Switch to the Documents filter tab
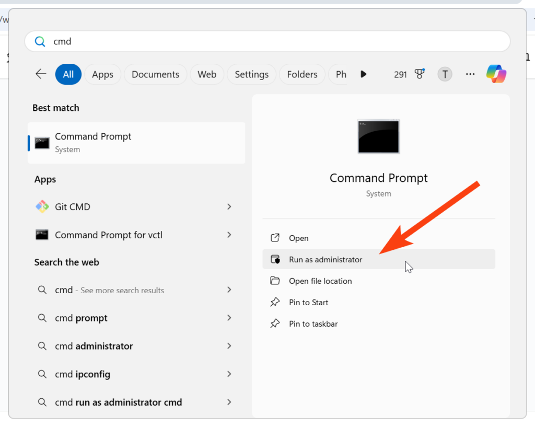Viewport: 535px width, 427px height. 155,74
